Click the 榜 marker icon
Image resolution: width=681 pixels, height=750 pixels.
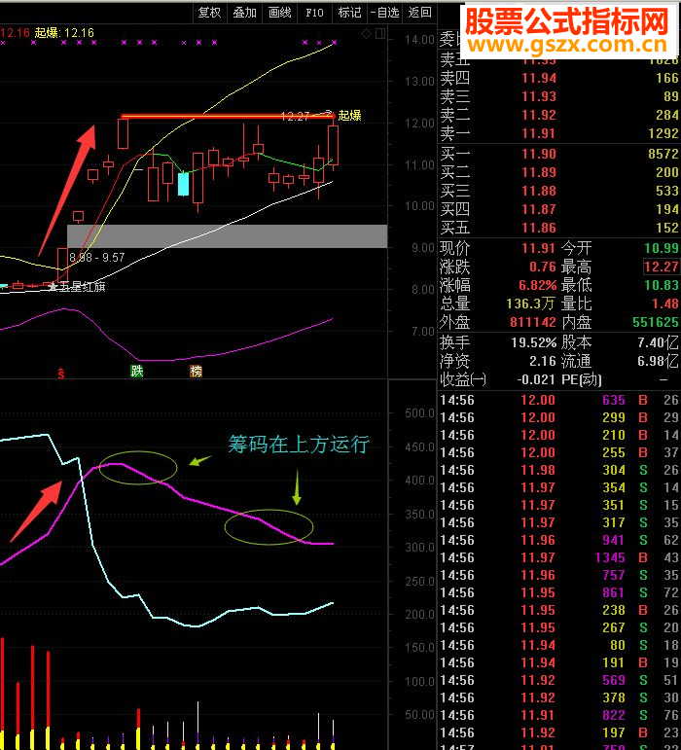196,371
